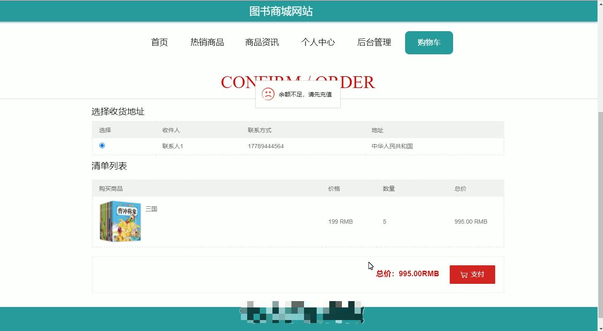The image size is (603, 331).
Task: Click the shopping cart icon inside the 支付 button
Action: 464,274
